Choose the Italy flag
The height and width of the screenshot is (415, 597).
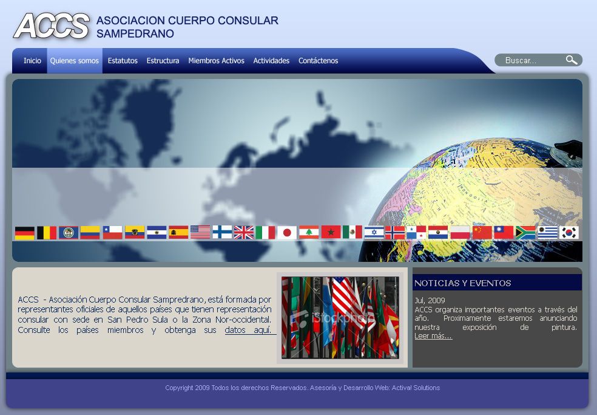[x=265, y=233]
